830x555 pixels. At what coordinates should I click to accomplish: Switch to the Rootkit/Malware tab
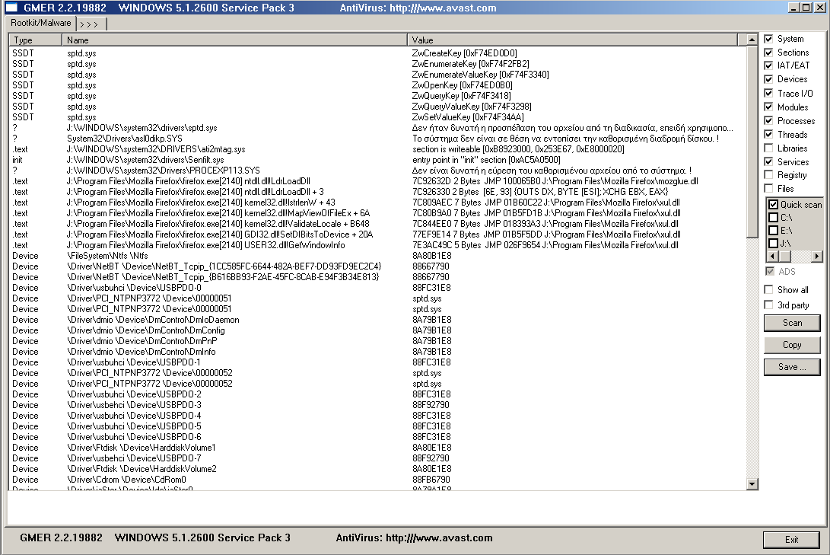pyautogui.click(x=41, y=24)
